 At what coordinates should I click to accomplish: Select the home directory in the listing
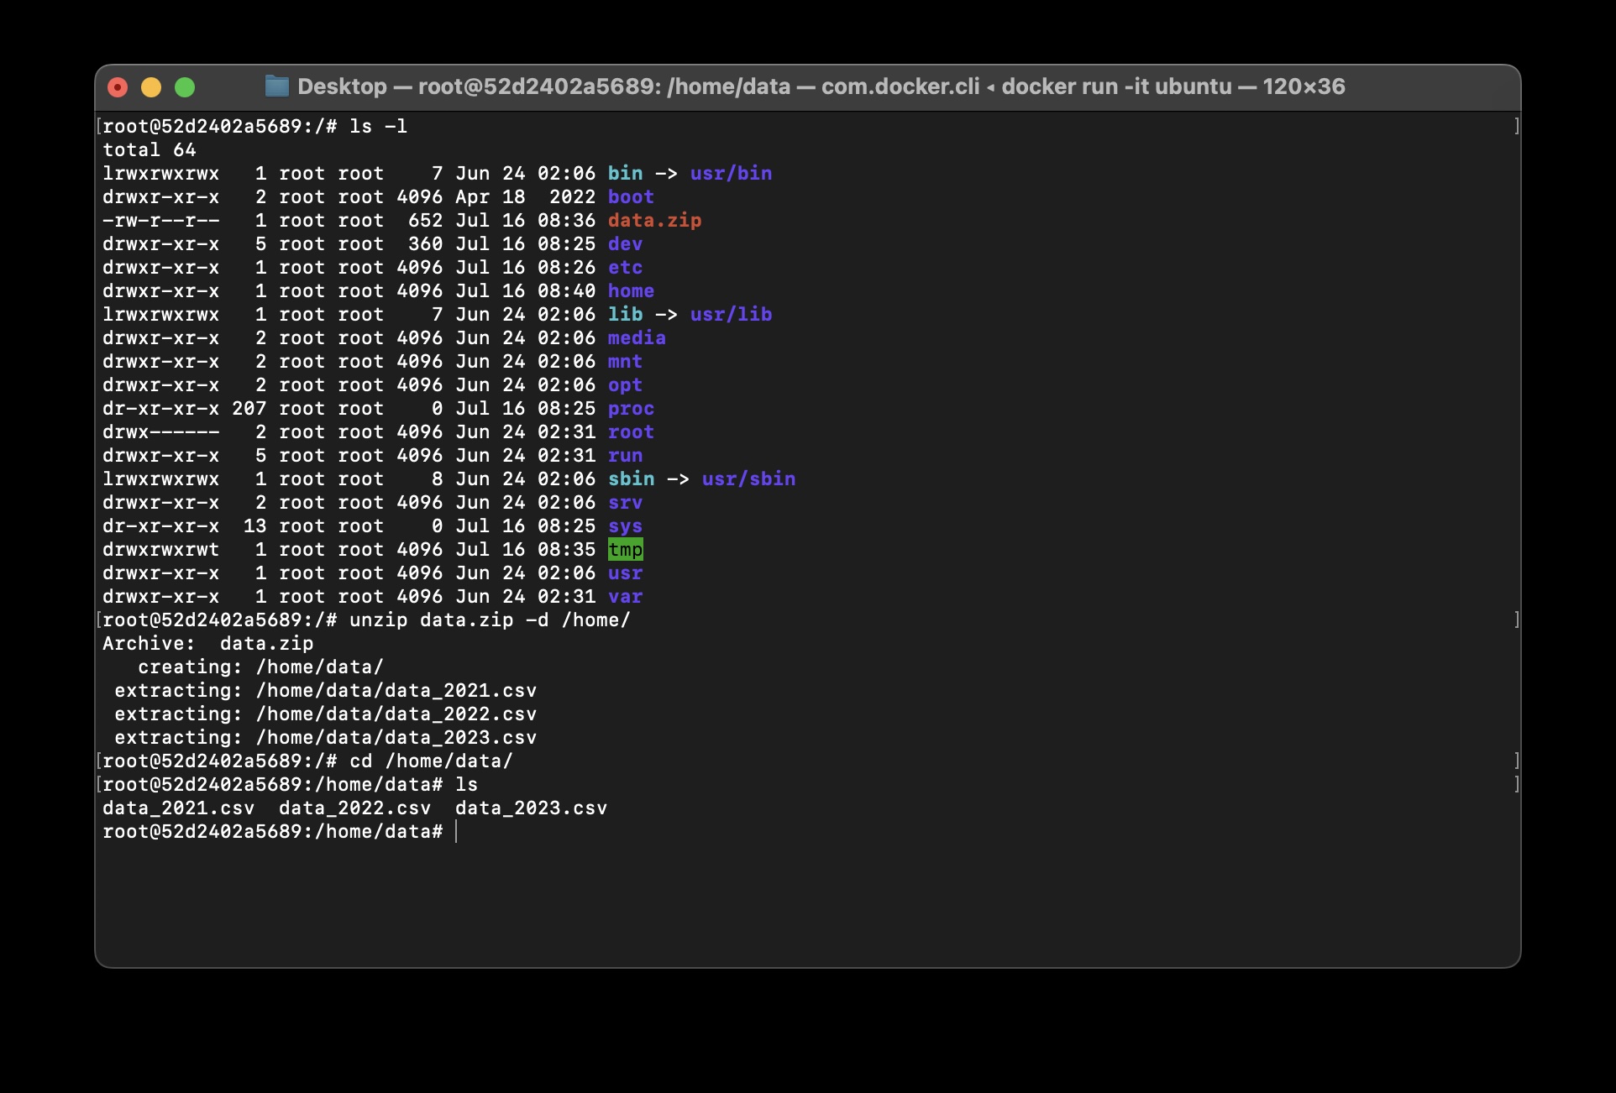631,291
